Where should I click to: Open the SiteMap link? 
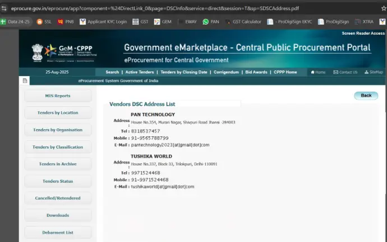tap(374, 72)
